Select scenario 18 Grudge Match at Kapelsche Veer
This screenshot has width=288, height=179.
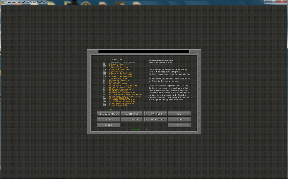(x=126, y=94)
